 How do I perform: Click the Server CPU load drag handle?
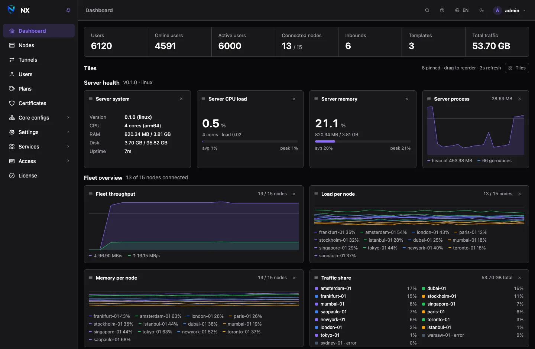[203, 99]
